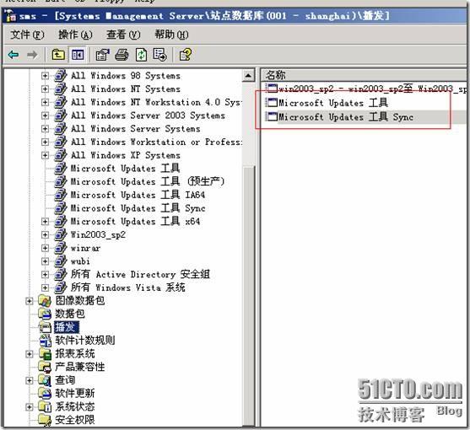Click the 系统状态 node icon

(x=45, y=406)
